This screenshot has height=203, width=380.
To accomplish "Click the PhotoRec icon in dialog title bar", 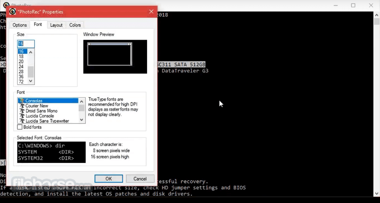I will pos(13,12).
